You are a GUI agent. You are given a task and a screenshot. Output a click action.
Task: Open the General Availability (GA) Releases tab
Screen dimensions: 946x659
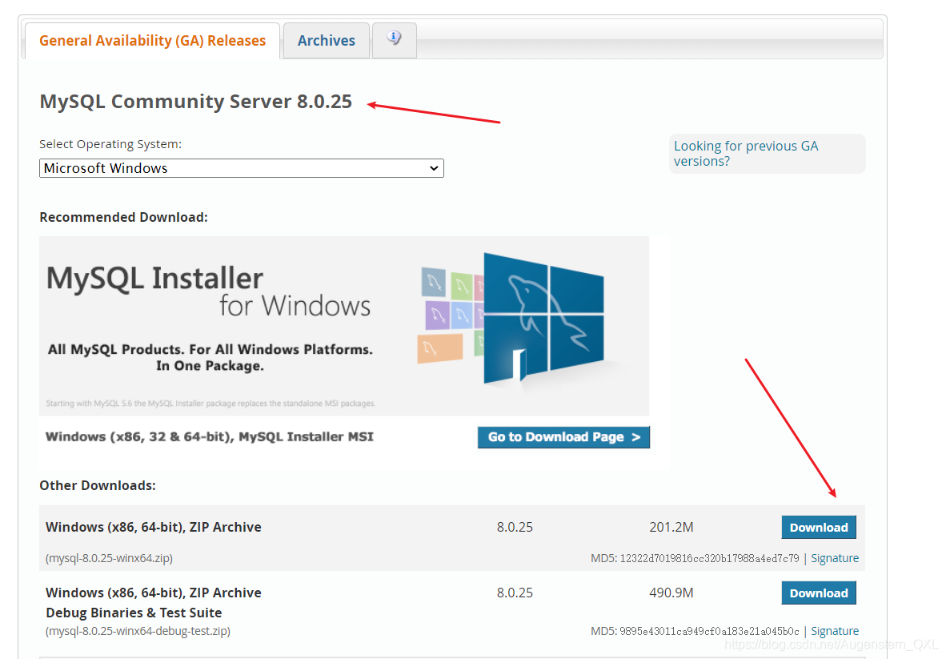[x=152, y=40]
